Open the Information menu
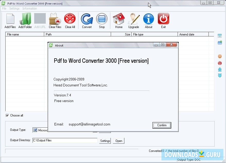The image size is (226, 163). pyautogui.click(x=30, y=8)
